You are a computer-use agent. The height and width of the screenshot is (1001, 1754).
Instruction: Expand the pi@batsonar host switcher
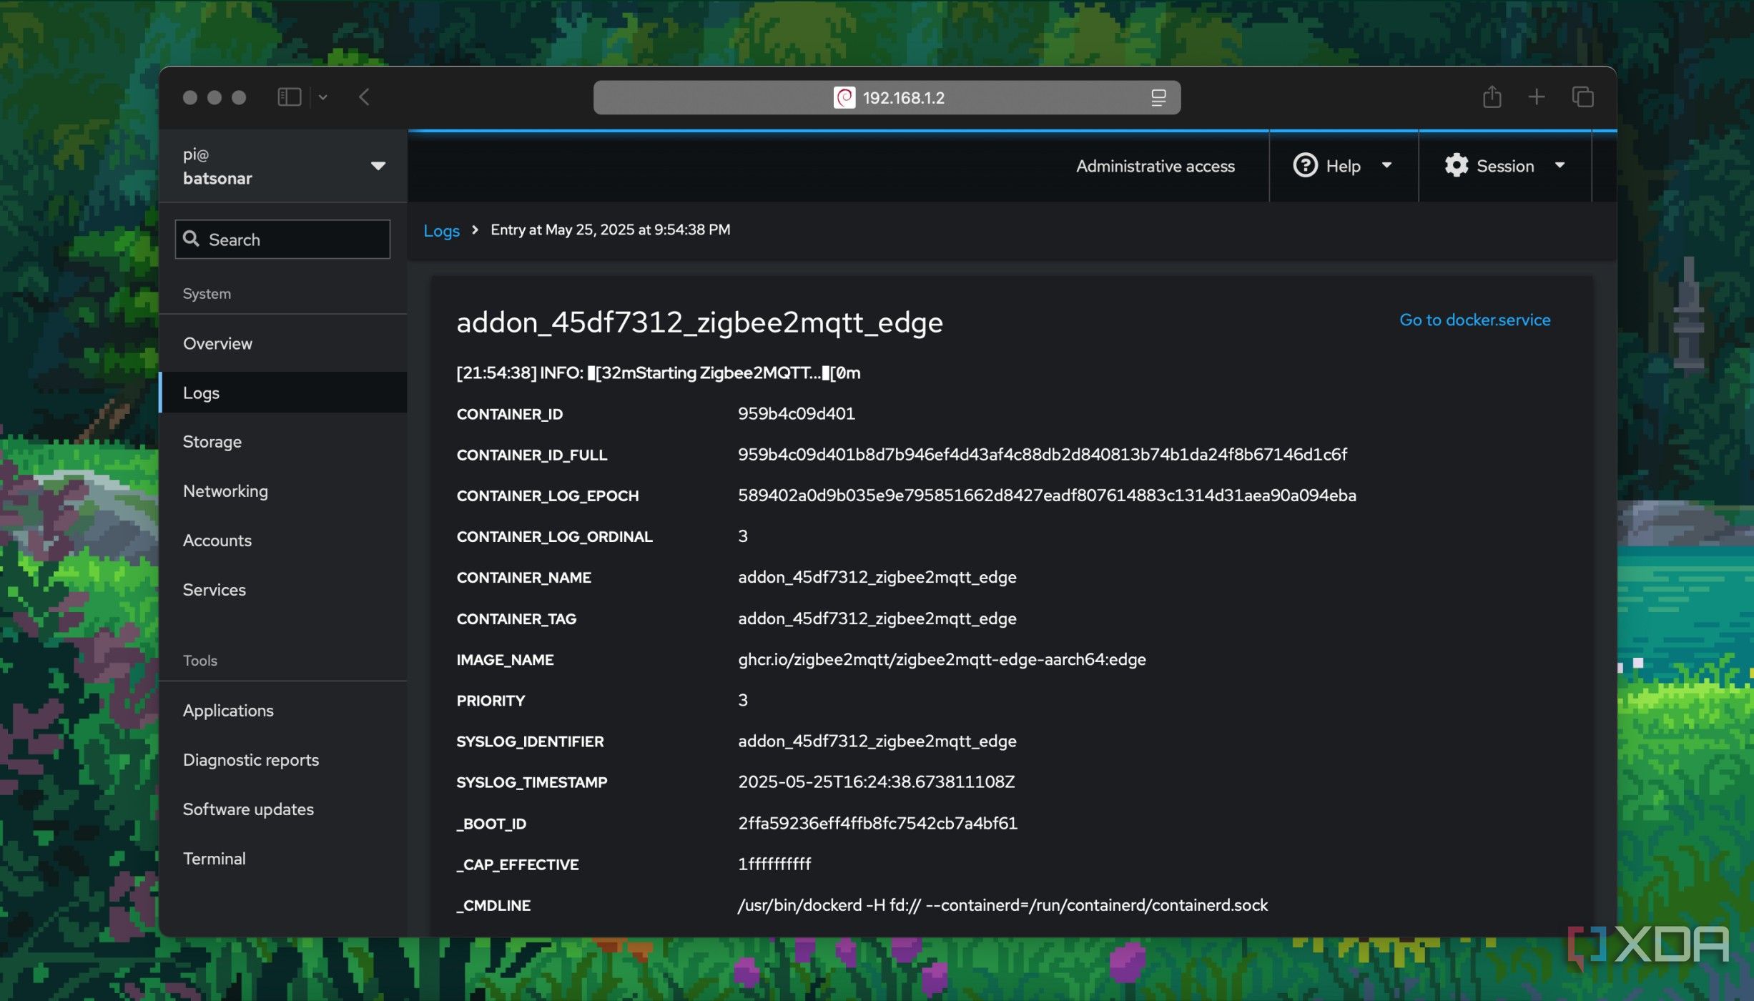(x=283, y=166)
